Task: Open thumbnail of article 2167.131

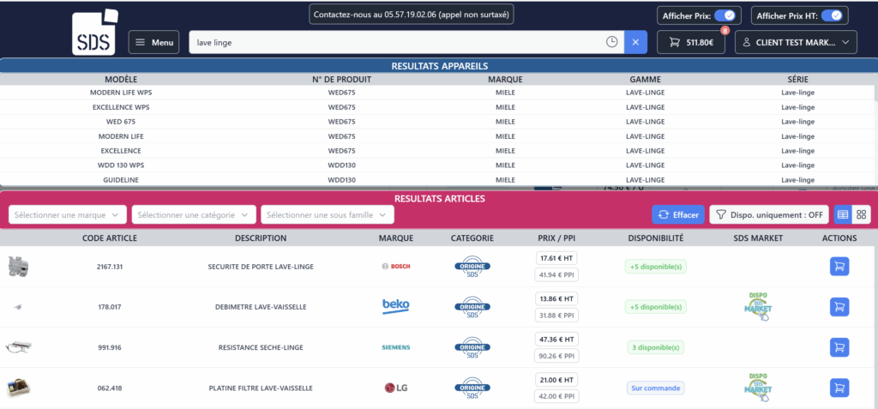Action: click(x=18, y=267)
